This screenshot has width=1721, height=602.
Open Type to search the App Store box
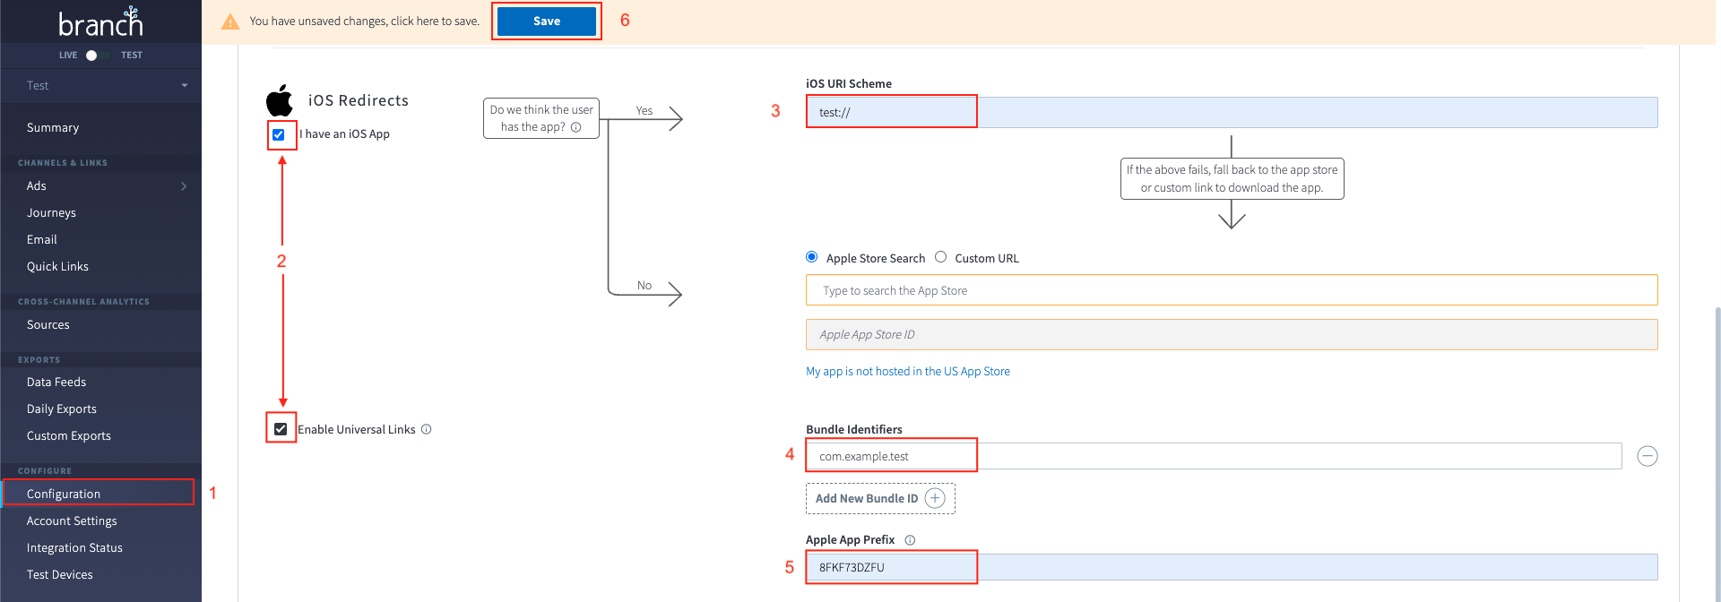1231,290
